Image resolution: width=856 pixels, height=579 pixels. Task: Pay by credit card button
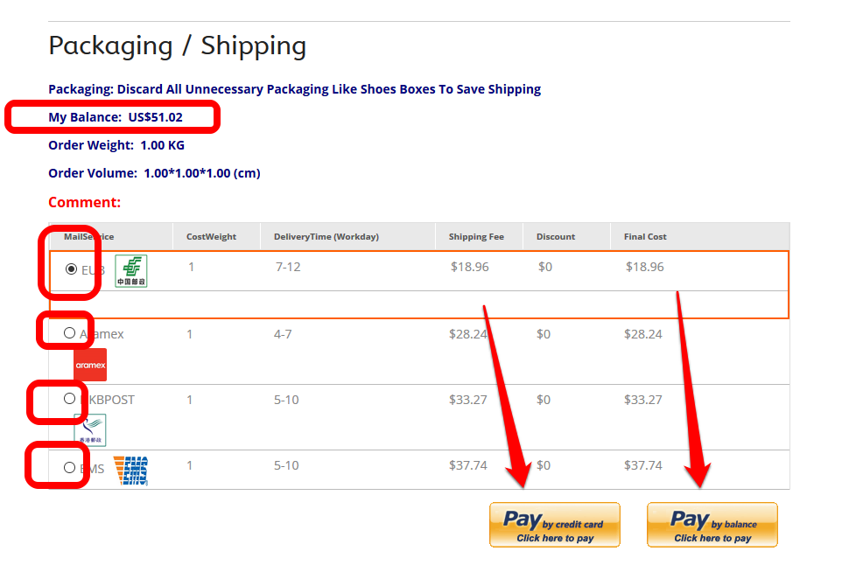click(x=555, y=525)
